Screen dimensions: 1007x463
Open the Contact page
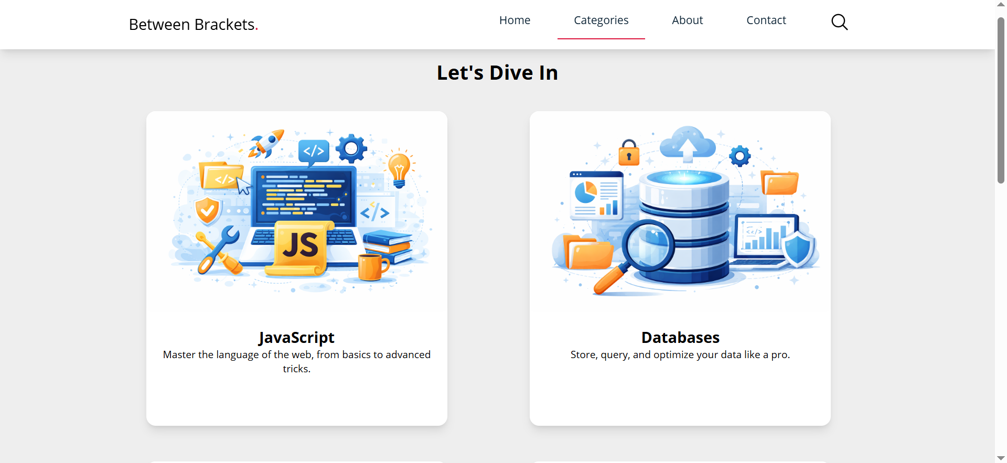coord(766,20)
